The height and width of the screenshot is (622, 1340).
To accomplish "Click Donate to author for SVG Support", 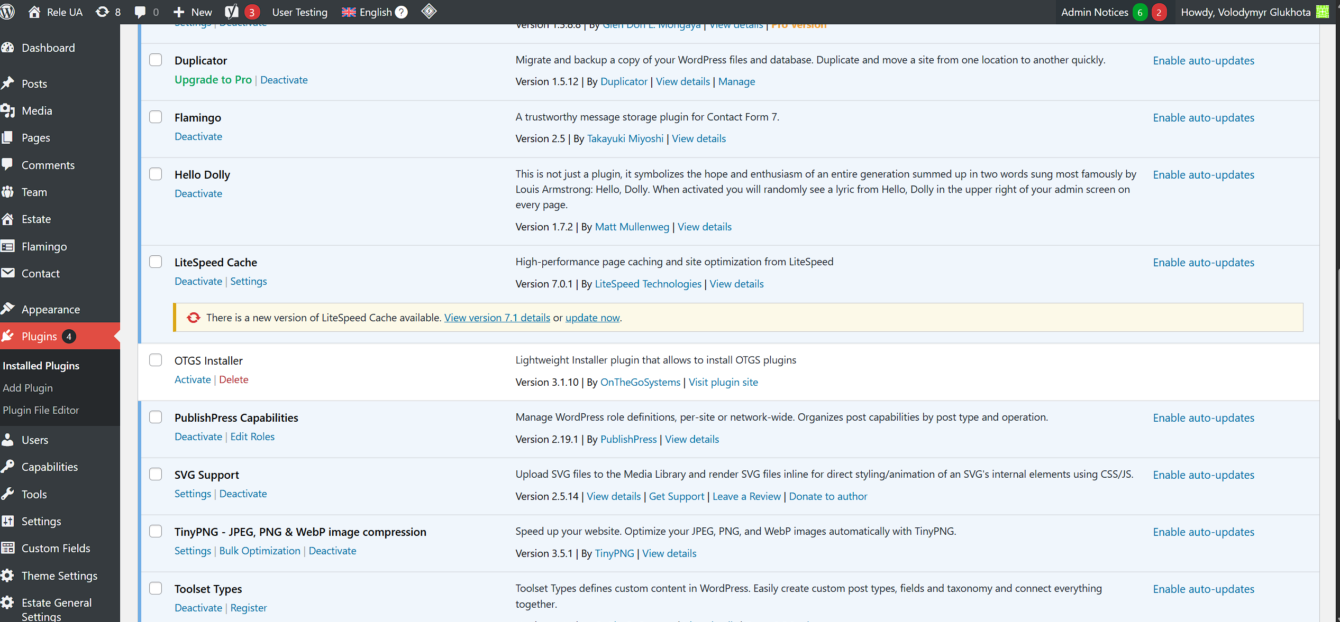I will coord(828,496).
